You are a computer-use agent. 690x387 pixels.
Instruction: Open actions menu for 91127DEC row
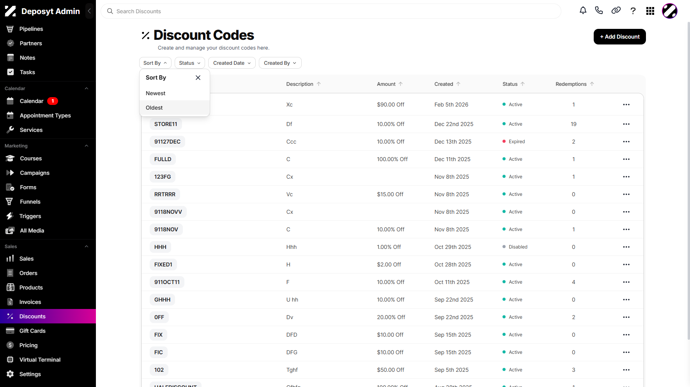(x=626, y=142)
